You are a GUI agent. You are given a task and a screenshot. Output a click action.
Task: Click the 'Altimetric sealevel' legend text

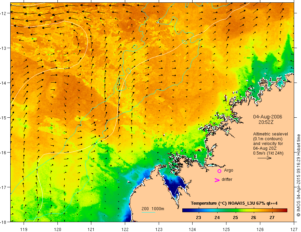click(x=271, y=134)
